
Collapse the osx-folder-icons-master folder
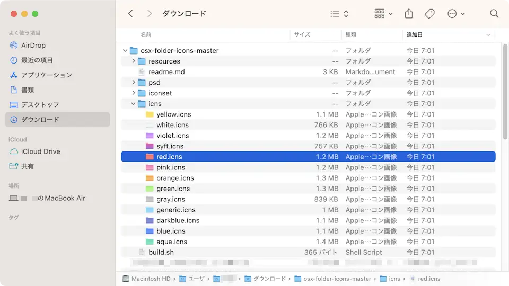125,51
